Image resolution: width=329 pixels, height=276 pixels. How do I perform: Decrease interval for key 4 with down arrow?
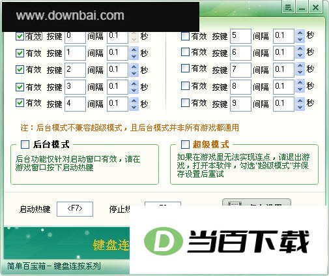click(x=134, y=107)
